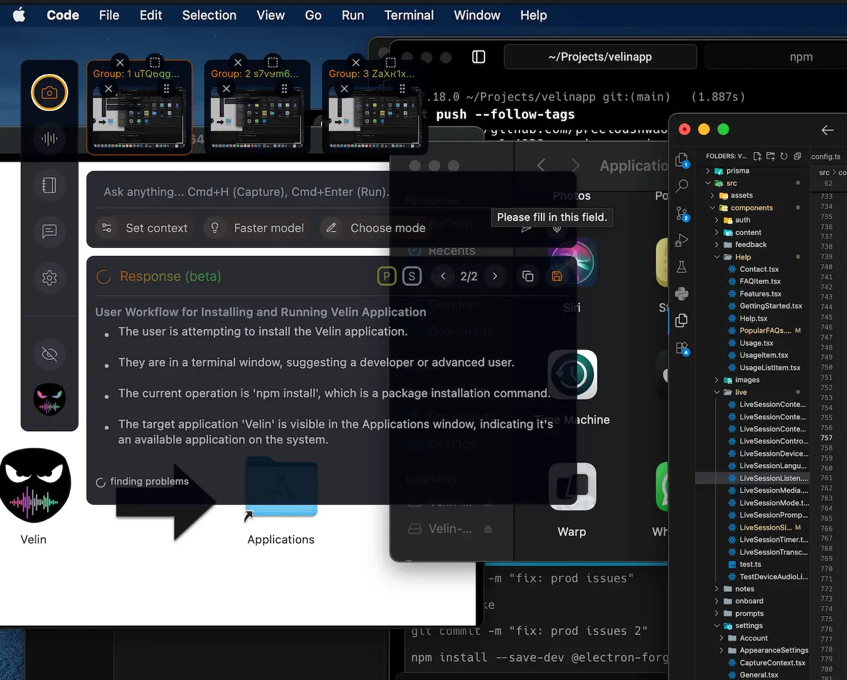
Task: Create a new file in the Explorer panel
Action: click(x=757, y=156)
